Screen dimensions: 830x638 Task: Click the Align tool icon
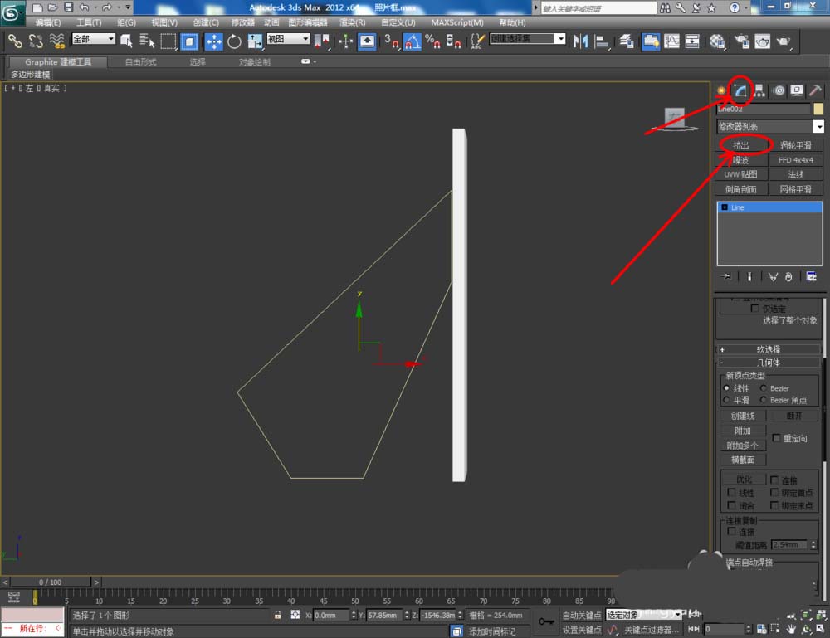click(601, 41)
